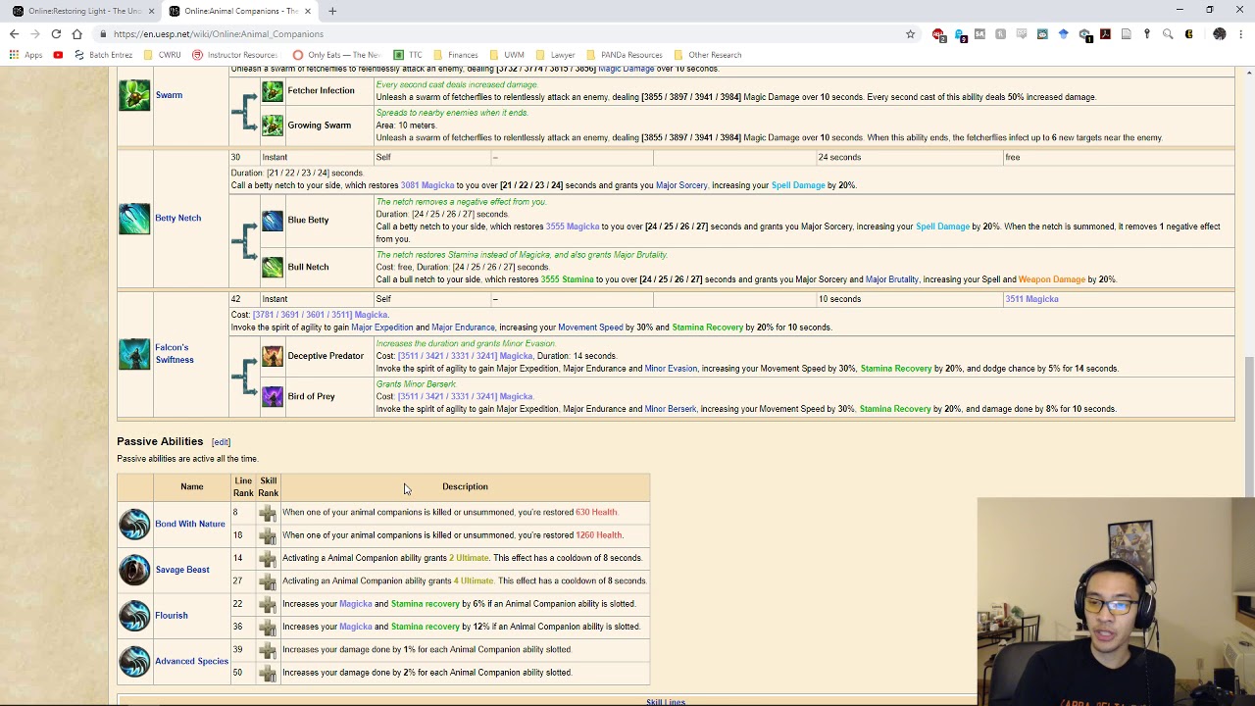Open the browser home page
This screenshot has height=706, width=1255.
coord(76,34)
